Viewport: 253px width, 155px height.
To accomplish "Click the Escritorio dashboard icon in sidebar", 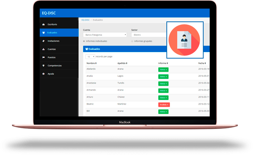I will tap(44, 24).
